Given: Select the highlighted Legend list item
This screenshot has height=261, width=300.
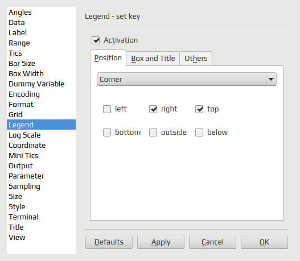Looking at the screenshot, I should pos(41,125).
